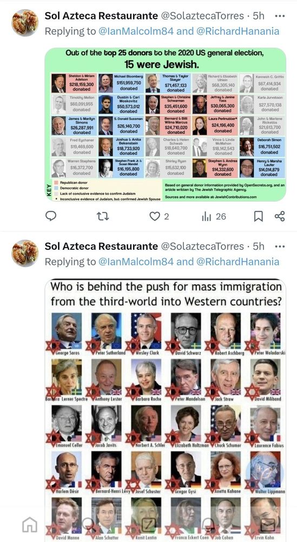
Task: Repost the first tweet with the retweet icon
Action: click(102, 216)
